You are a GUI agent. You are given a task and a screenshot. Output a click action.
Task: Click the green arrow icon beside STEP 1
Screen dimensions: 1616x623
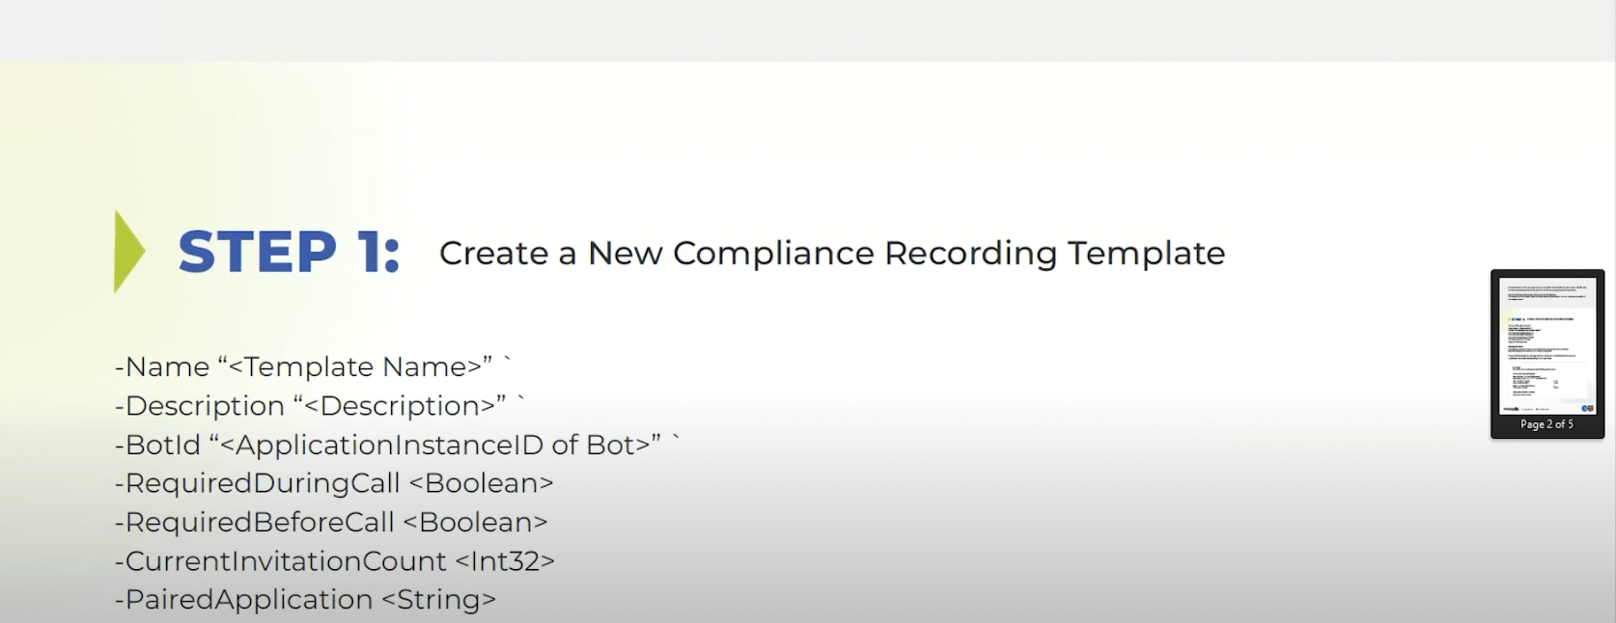128,251
